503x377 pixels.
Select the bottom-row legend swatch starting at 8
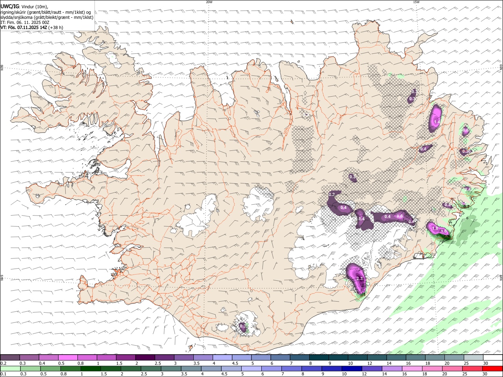(311, 368)
